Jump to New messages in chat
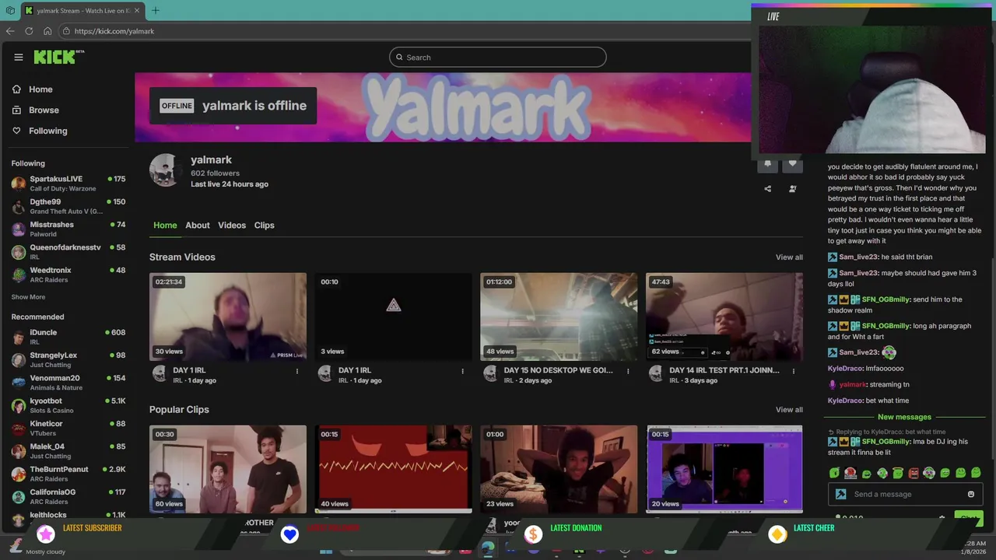The width and height of the screenshot is (996, 560). coord(904,417)
